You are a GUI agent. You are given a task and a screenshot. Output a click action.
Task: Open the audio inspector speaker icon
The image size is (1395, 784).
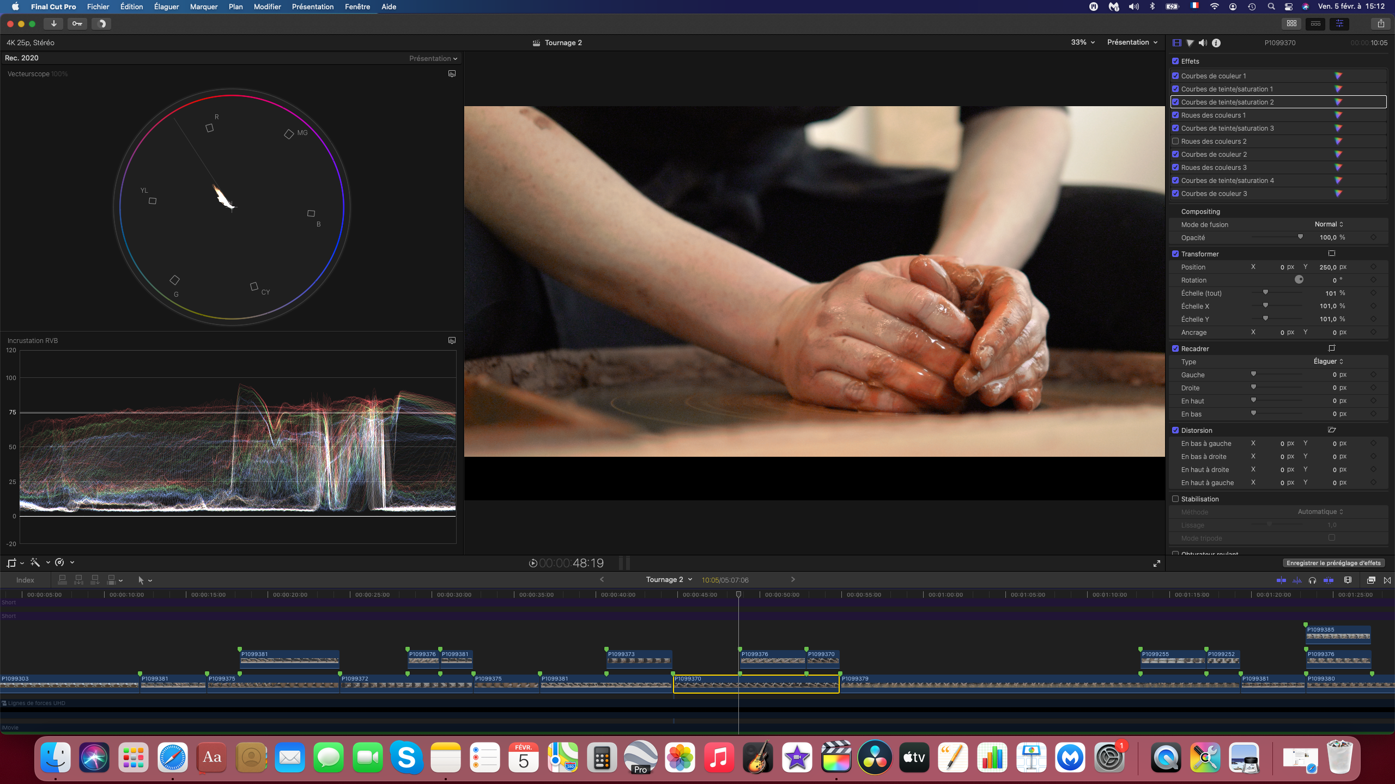(1203, 42)
